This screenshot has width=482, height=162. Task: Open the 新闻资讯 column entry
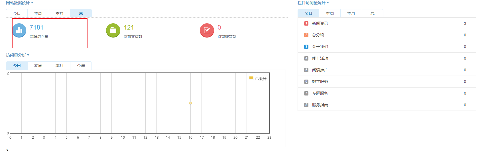(x=320, y=23)
